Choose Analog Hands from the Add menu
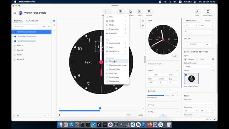This screenshot has height=129, width=229. pyautogui.click(x=116, y=43)
